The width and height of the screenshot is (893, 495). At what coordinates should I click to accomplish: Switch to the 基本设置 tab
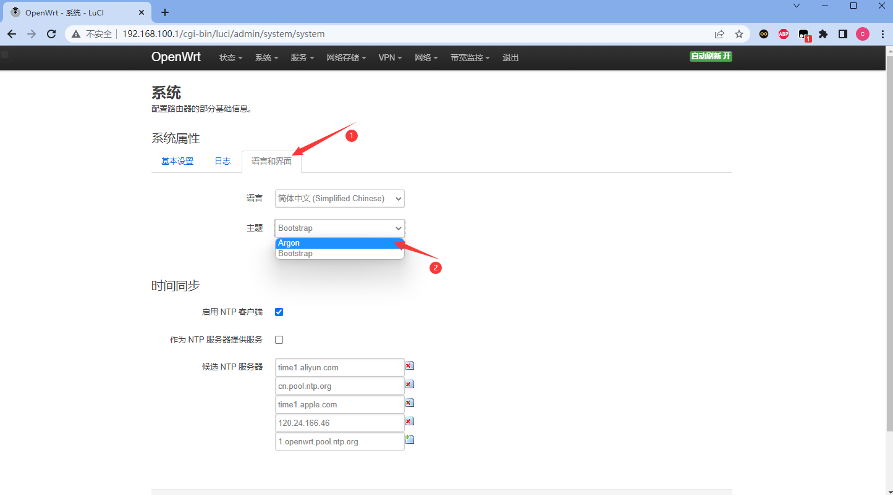tap(177, 162)
